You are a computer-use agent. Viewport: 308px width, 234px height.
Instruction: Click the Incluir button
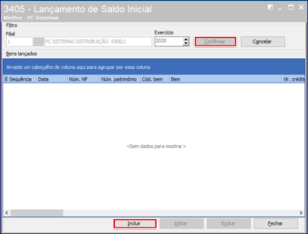pos(135,224)
